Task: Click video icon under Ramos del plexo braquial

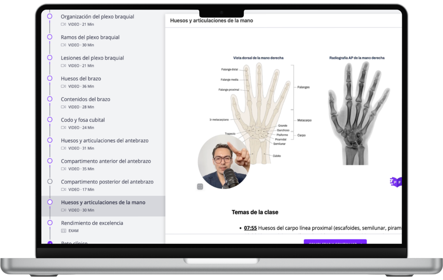Action: click(x=63, y=45)
